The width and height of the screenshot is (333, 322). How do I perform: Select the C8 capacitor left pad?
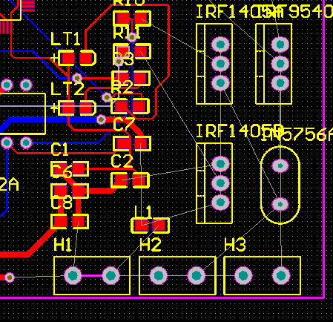pos(60,221)
